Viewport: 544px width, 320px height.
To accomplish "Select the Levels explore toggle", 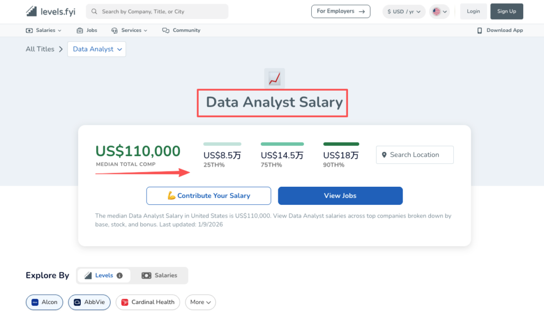I will 104,275.
